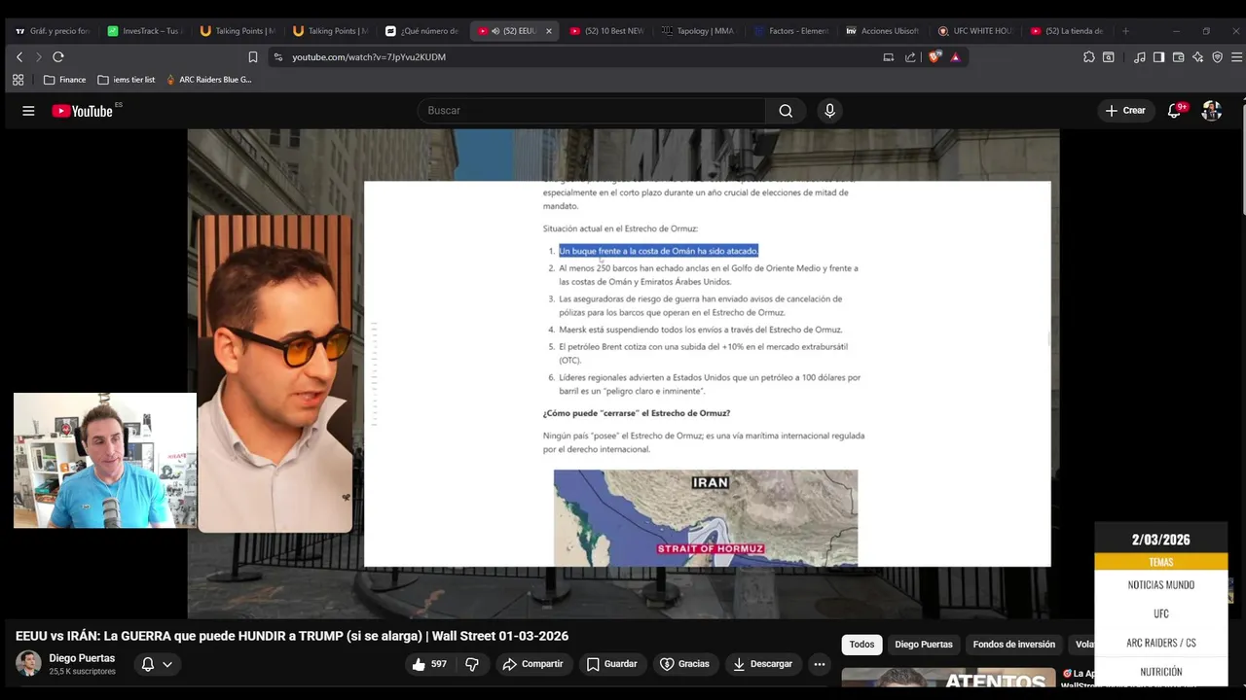Click the Gracias button
Viewport: 1246px width, 700px height.
tap(684, 664)
